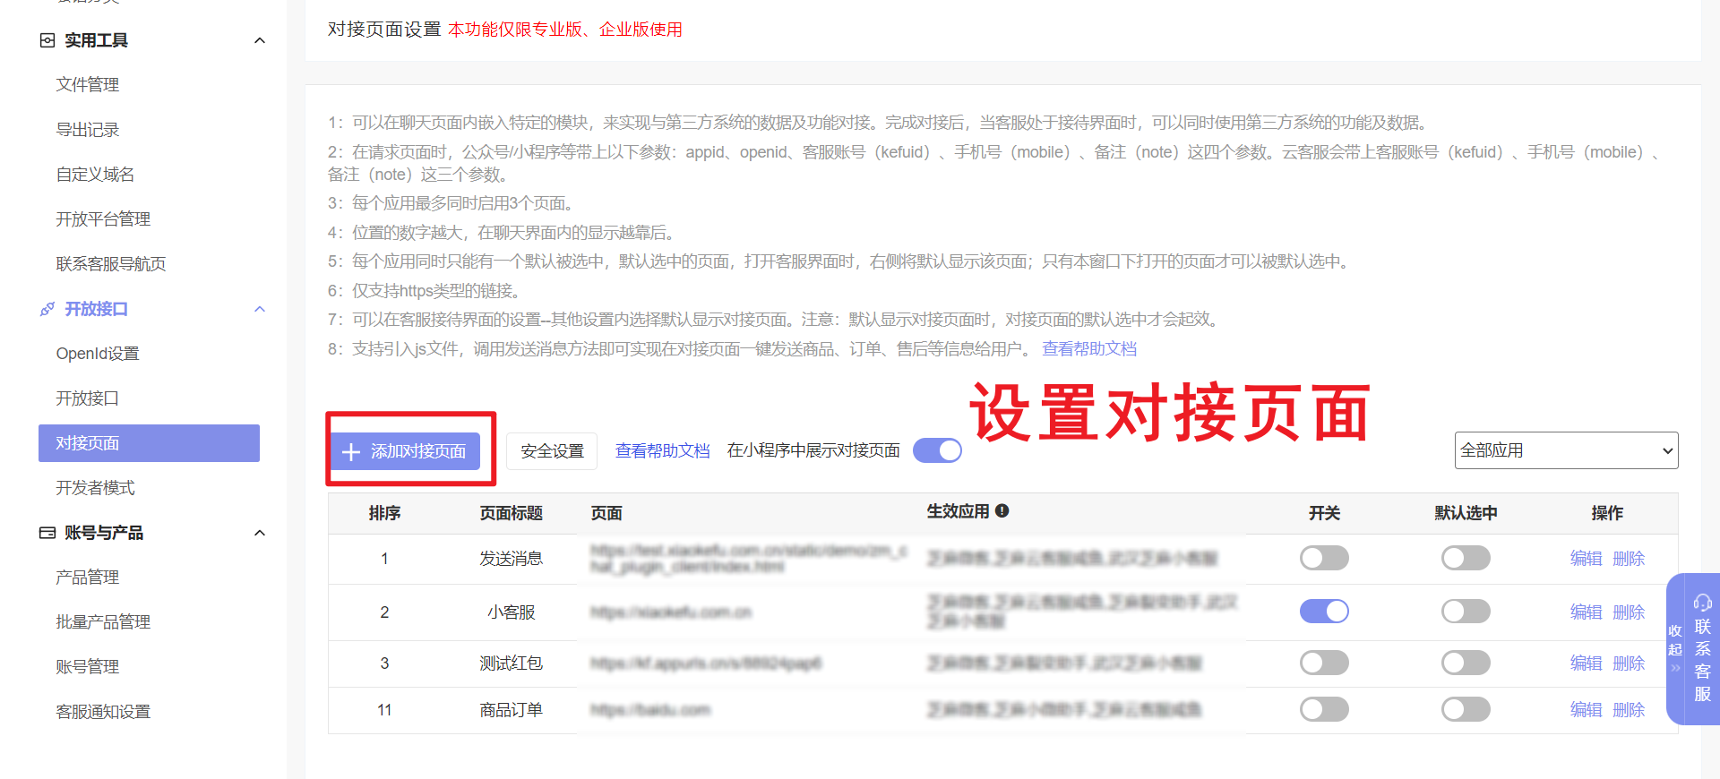
Task: Click the 页面标题 column header
Action: (512, 513)
